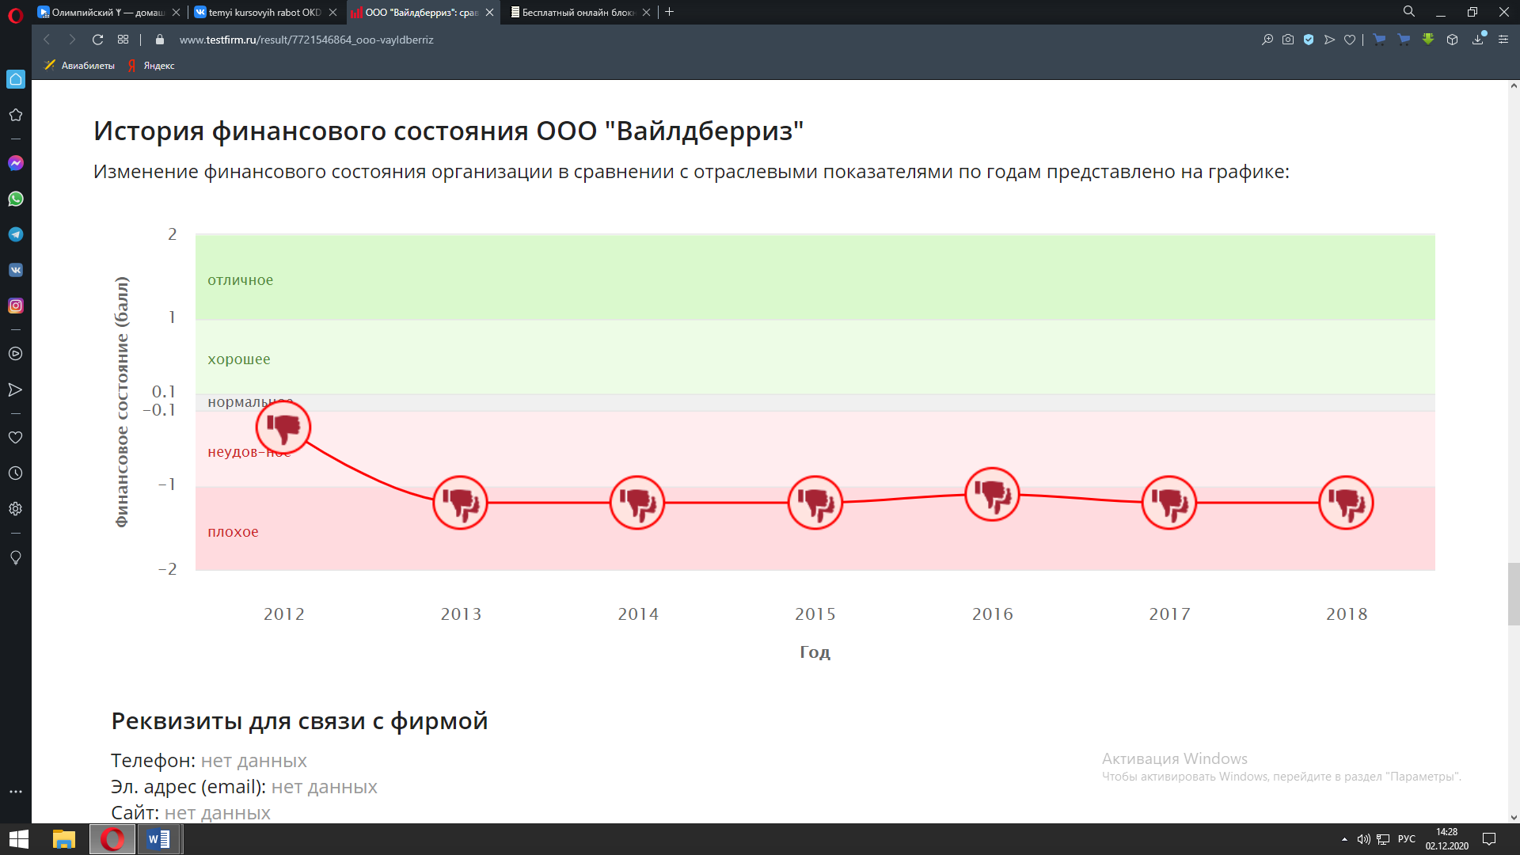The height and width of the screenshot is (855, 1520).
Task: Open the Windows notification center
Action: (x=1489, y=839)
